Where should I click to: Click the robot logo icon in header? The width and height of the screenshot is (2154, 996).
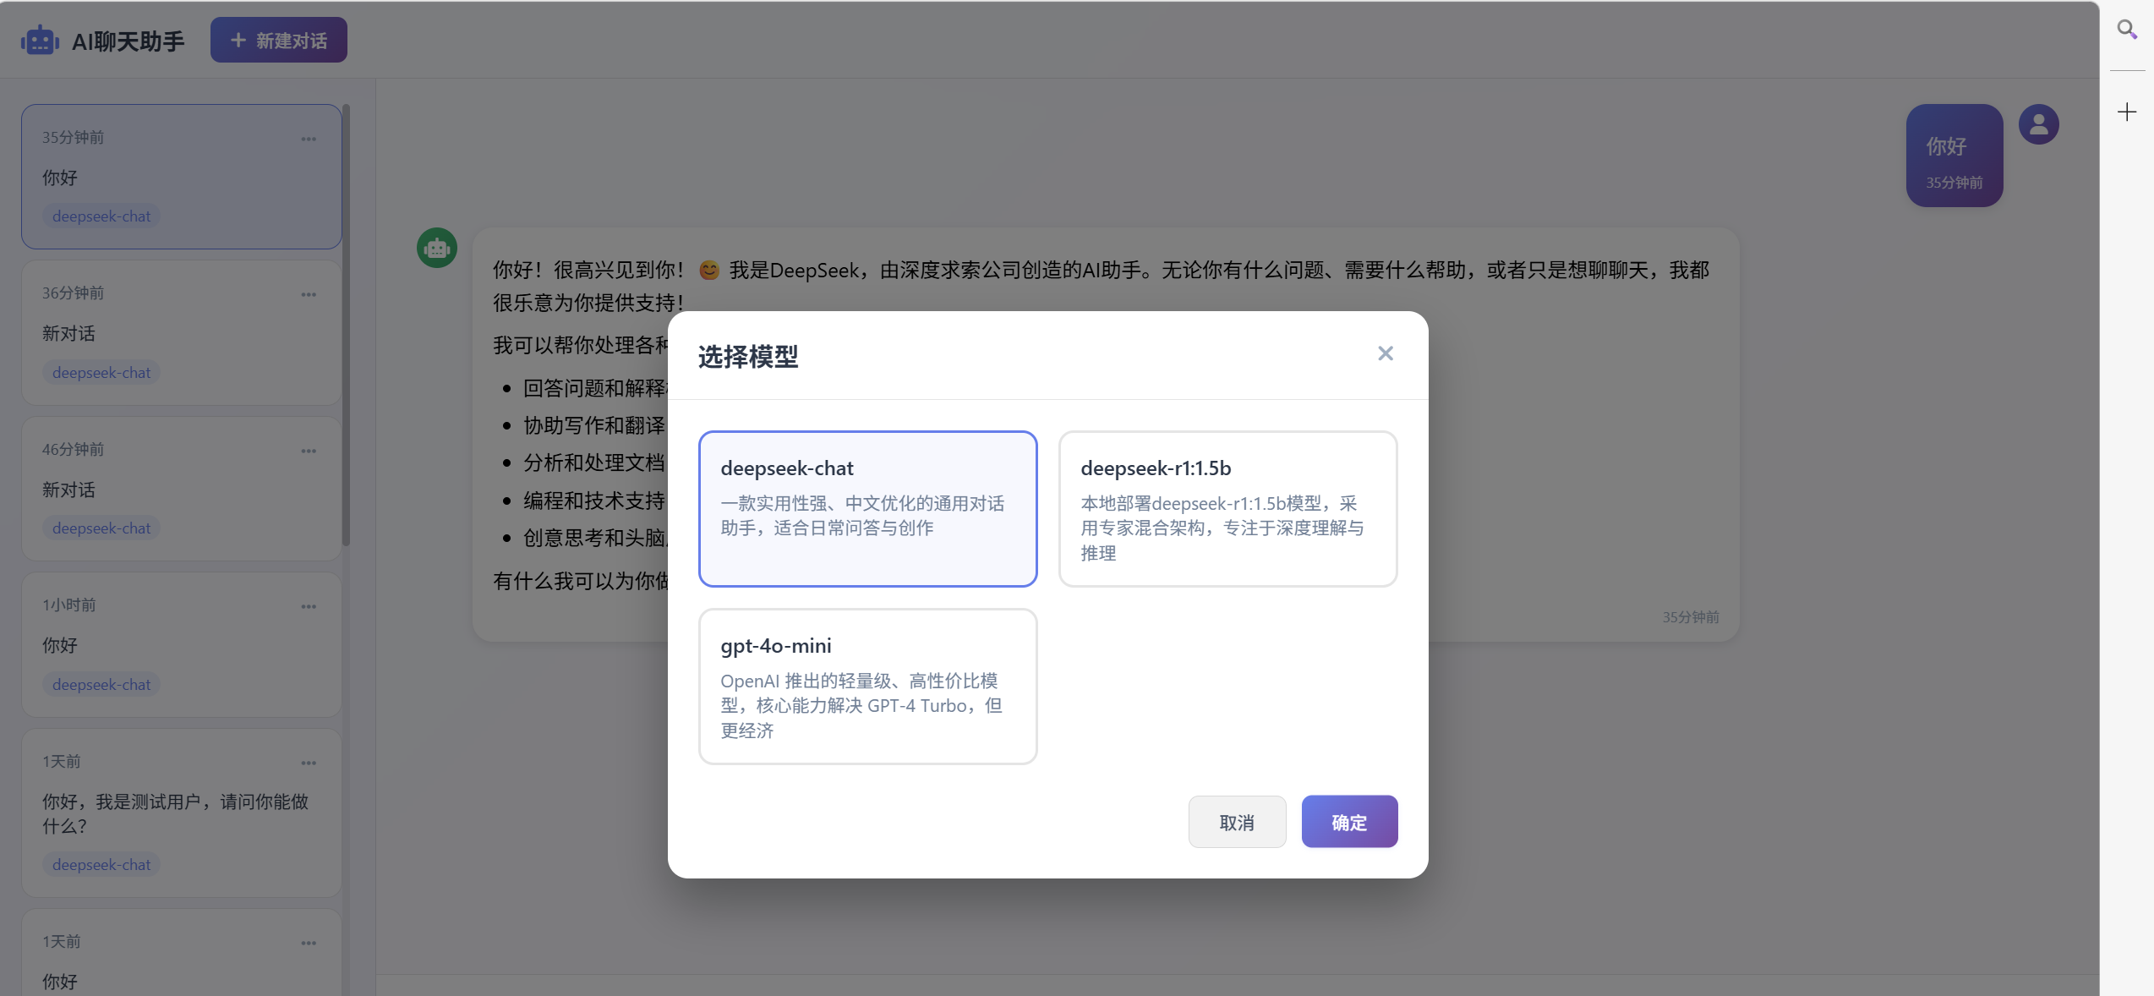(x=40, y=41)
